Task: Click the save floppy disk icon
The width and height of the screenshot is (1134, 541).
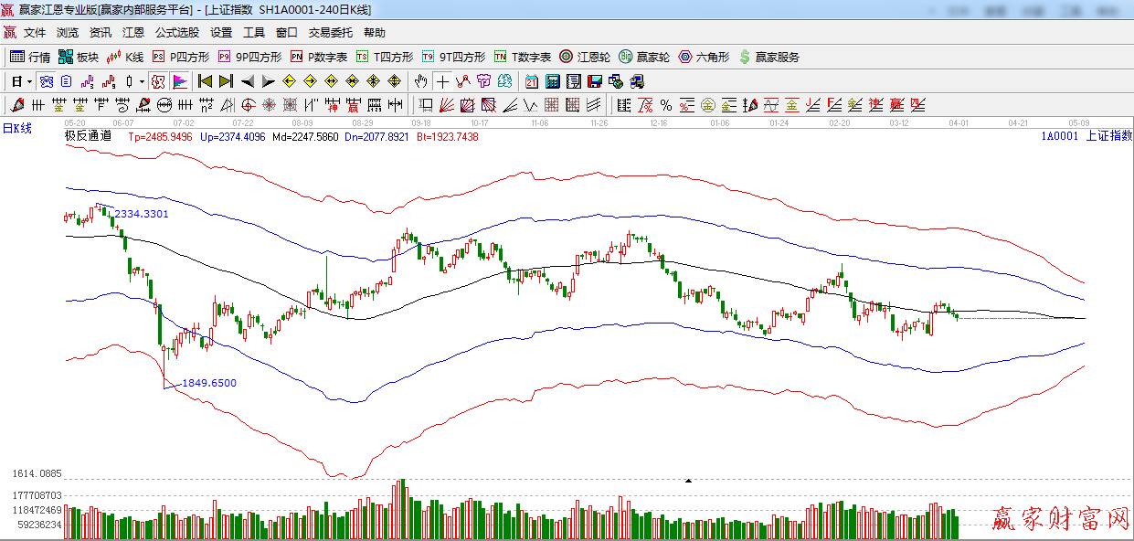Action: pyautogui.click(x=594, y=81)
